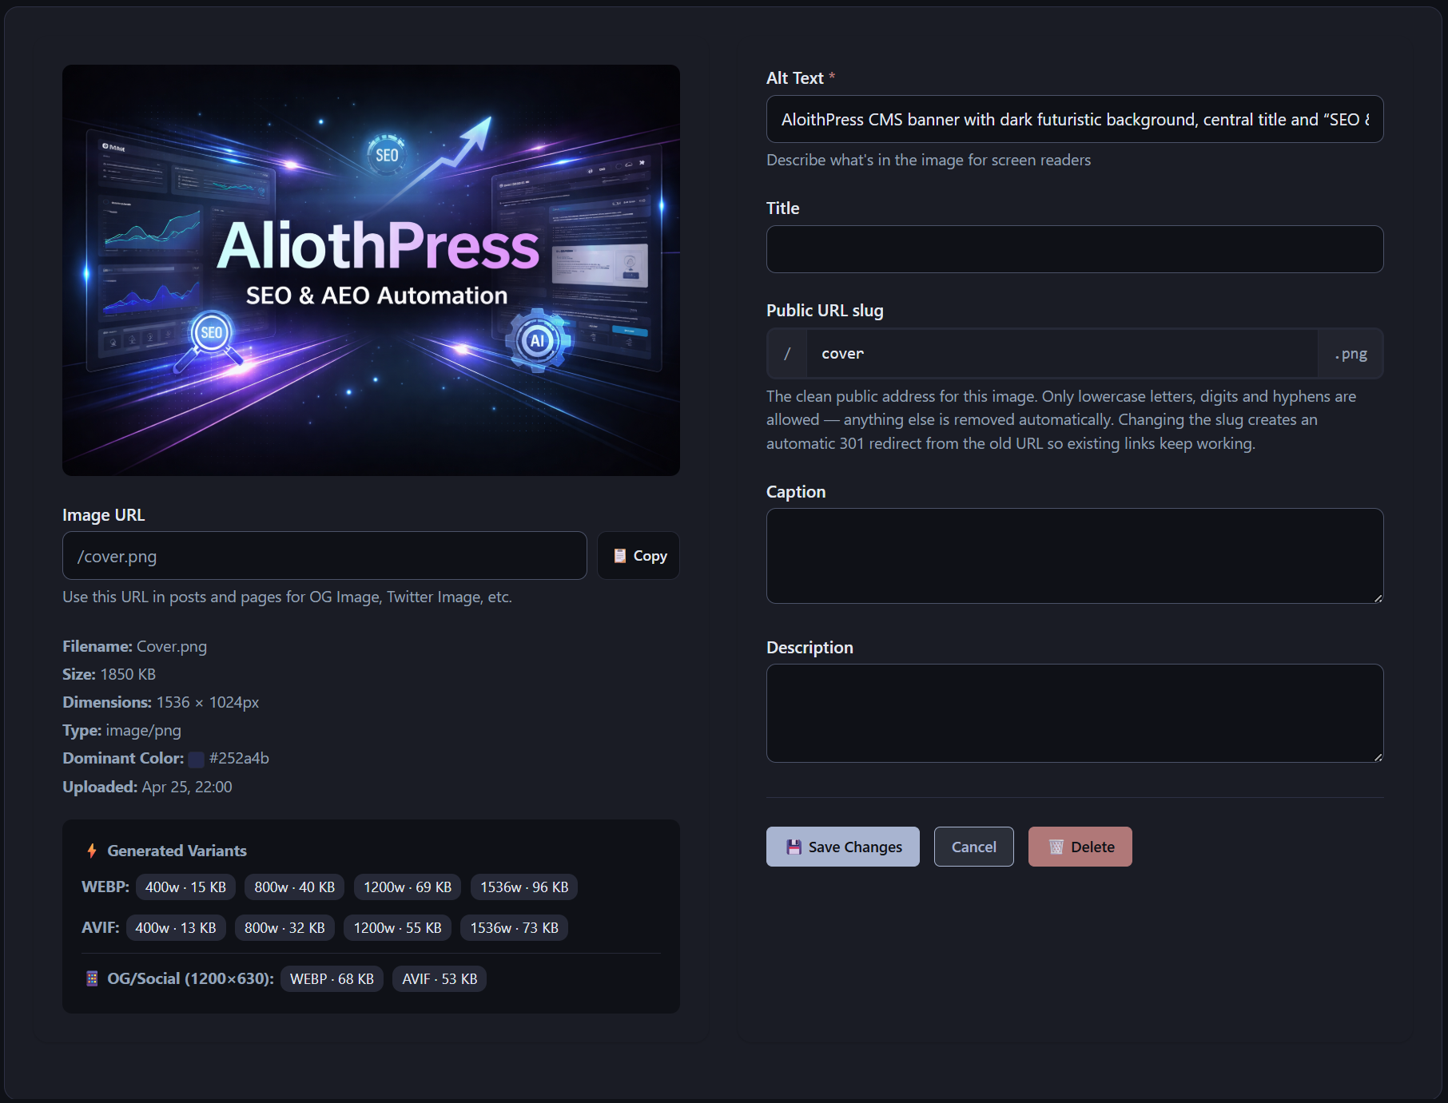Click the 'Use this URL in posts' hint
1448x1103 pixels.
pyautogui.click(x=287, y=597)
